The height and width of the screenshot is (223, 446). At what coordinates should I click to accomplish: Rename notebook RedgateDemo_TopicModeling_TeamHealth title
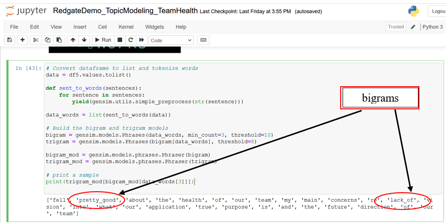[x=125, y=11]
